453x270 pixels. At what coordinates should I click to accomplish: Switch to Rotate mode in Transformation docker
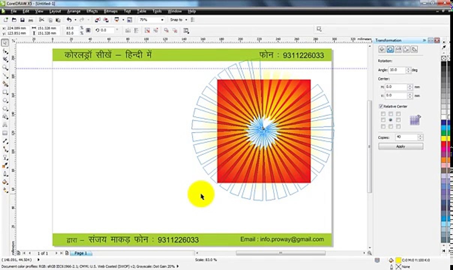pos(390,49)
